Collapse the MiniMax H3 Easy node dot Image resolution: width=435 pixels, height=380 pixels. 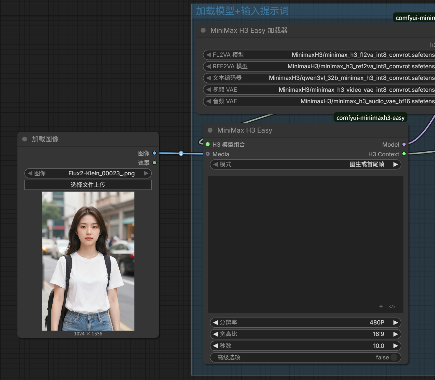[x=210, y=130]
